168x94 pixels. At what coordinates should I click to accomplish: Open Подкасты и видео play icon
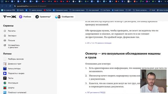[5, 73]
